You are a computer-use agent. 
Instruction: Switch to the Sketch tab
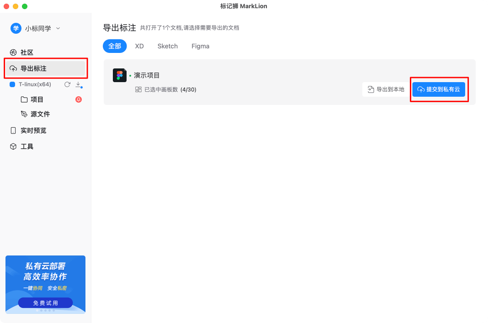pyautogui.click(x=167, y=46)
